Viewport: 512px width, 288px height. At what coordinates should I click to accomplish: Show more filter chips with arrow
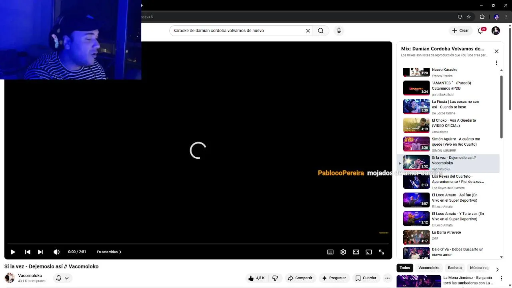click(x=497, y=270)
